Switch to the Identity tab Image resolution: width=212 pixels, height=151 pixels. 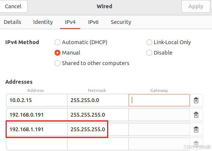pos(43,22)
